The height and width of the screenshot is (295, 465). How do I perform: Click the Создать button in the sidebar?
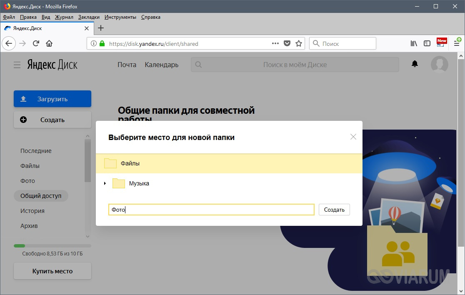coord(52,120)
